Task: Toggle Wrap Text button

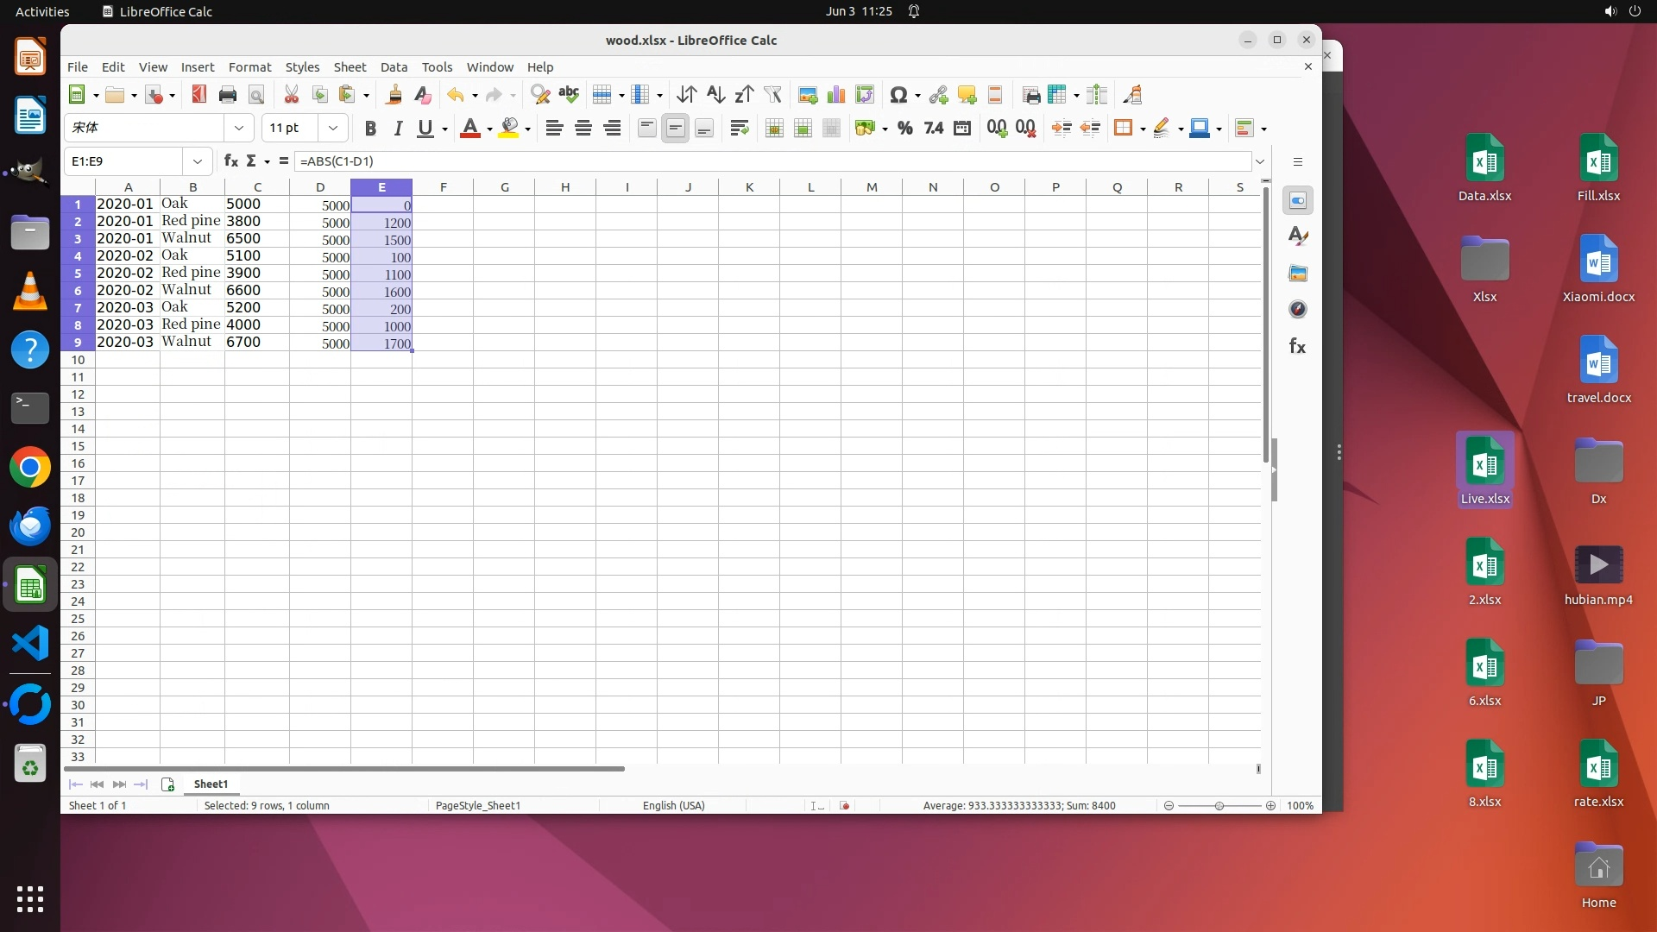Action: (739, 129)
